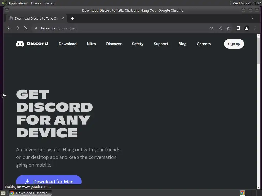Click scrollbar up arrow

[x=258, y=35]
